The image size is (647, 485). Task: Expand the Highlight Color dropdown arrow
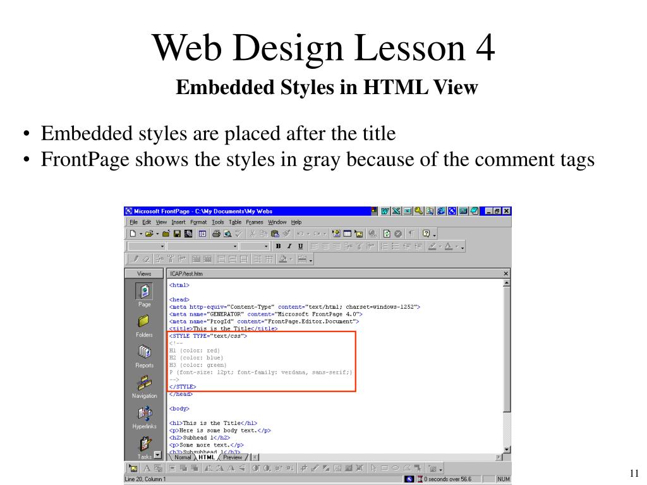[440, 247]
